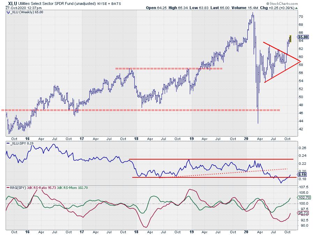Click the 0.19 relative strength value tag
The height and width of the screenshot is (235, 314).
302,175
